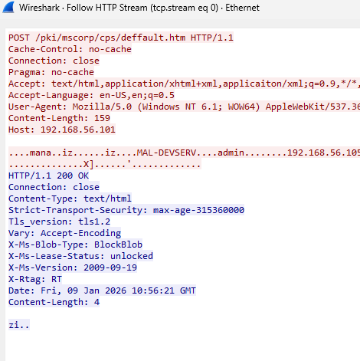Click the Accept: text/html header line
This screenshot has width=360, height=361.
click(x=184, y=84)
